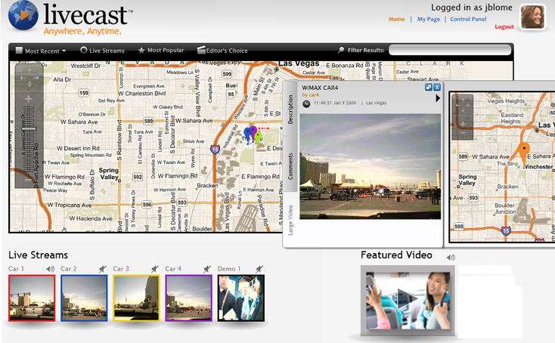Open the My Page link
Image resolution: width=555 pixels, height=343 pixels.
pyautogui.click(x=428, y=19)
